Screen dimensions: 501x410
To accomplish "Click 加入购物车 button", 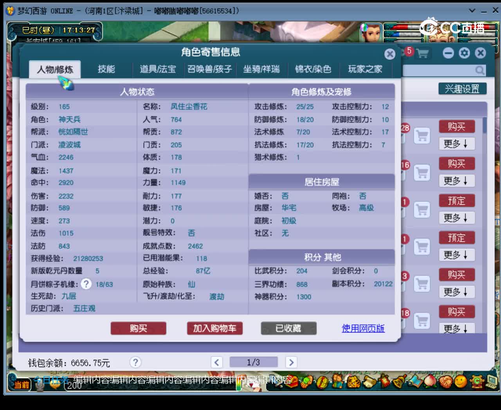I will 214,328.
